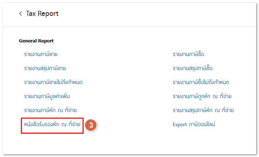
Task: Open หนังสือรับรองหัก ณ ที่จ่าย link
Action: [52, 124]
